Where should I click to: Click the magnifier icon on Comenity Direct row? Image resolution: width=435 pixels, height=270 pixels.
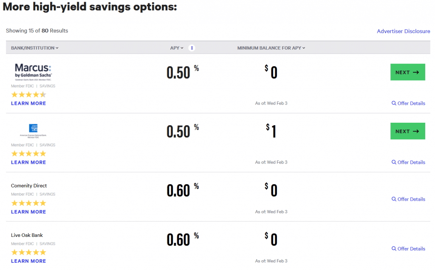(x=393, y=199)
